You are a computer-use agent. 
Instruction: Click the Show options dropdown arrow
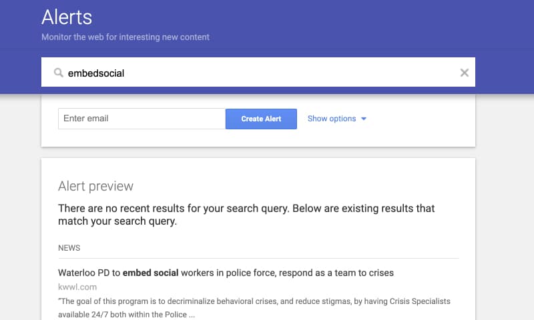[364, 119]
